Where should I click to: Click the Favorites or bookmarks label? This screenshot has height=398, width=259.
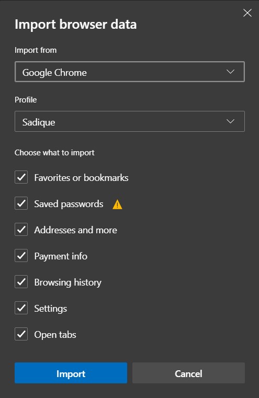81,178
